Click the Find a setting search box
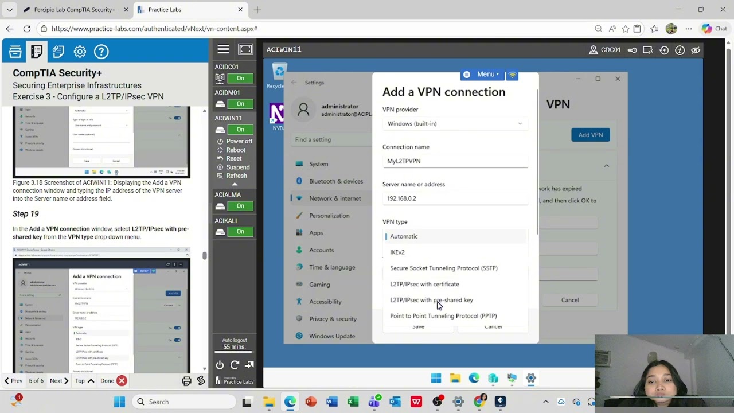Viewport: 734px width, 413px height. pos(331,139)
